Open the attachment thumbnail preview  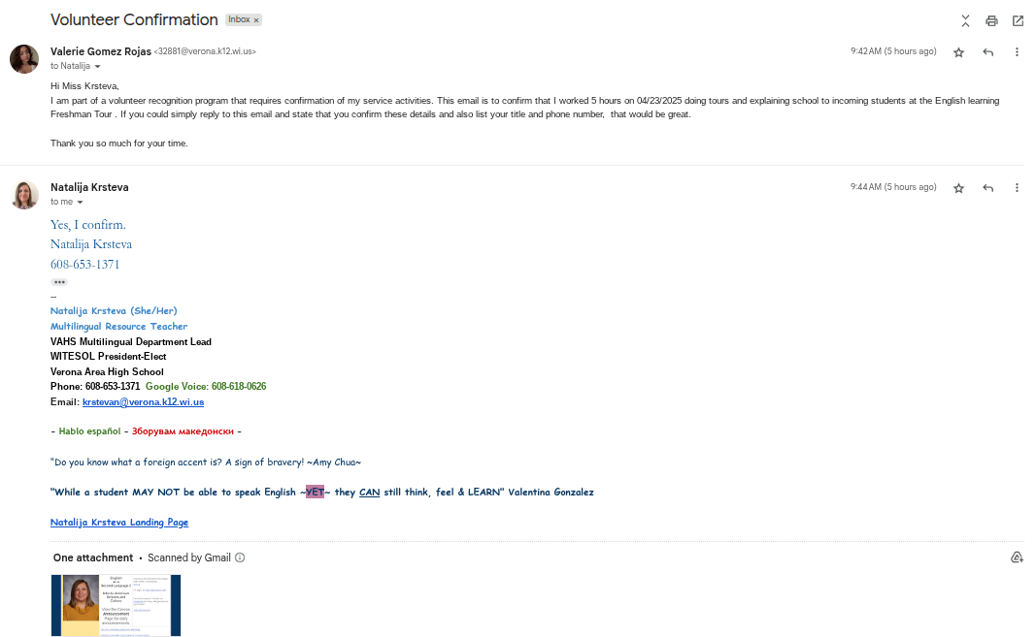(x=116, y=605)
